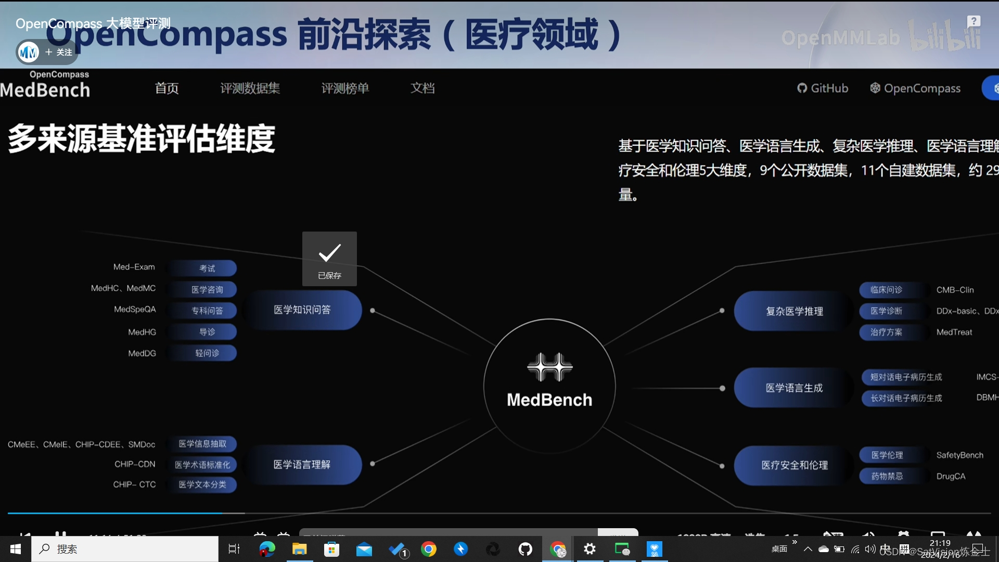Screen dimensions: 999x562
Task: Open GitHub Desktop from taskbar
Action: [x=526, y=549]
